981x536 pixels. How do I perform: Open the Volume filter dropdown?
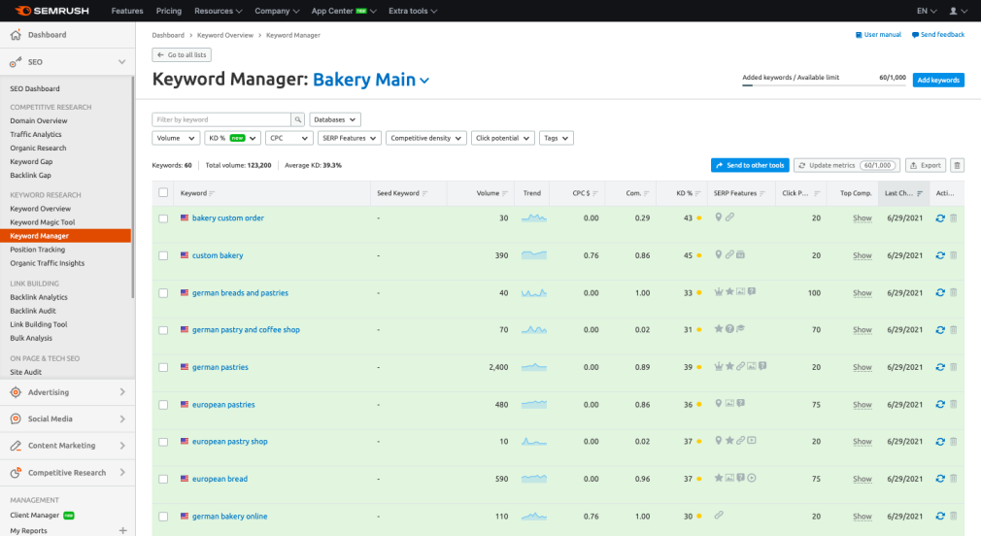[176, 139]
